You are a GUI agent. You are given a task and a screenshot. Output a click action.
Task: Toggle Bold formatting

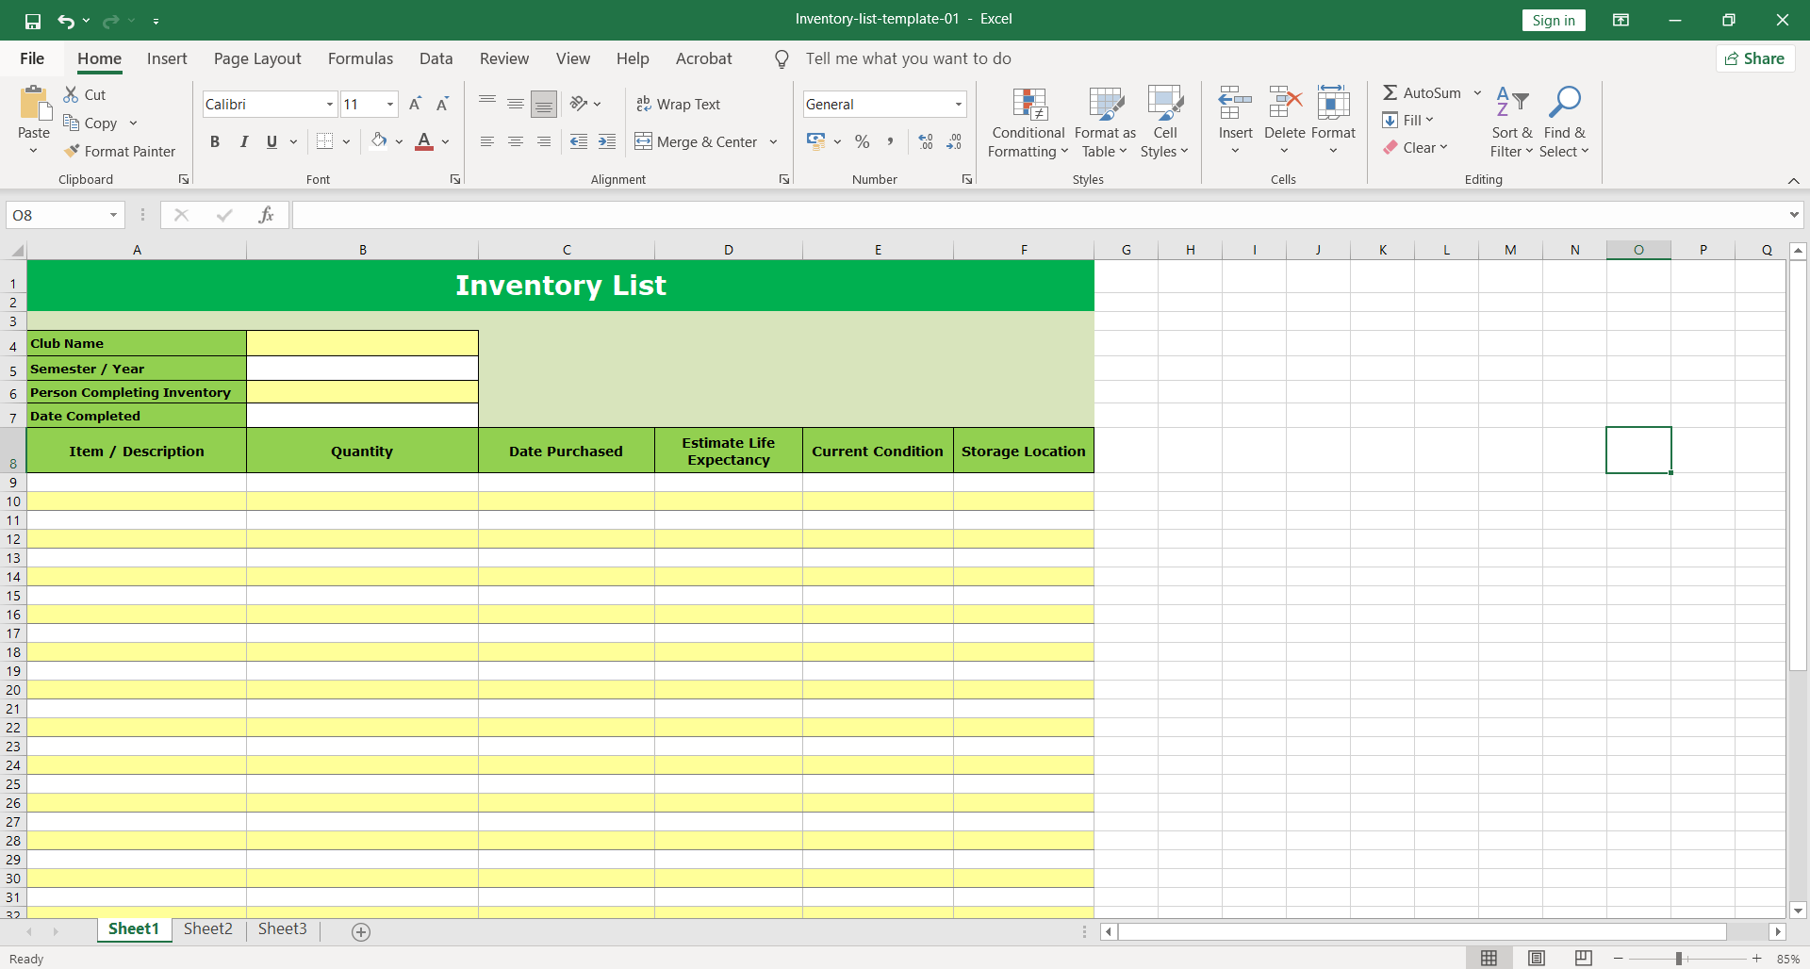click(215, 141)
